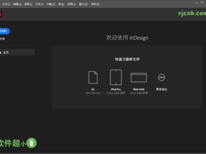The height and width of the screenshot is (154, 206).
Task: Click the A4 preset label text
Action: click(x=93, y=90)
